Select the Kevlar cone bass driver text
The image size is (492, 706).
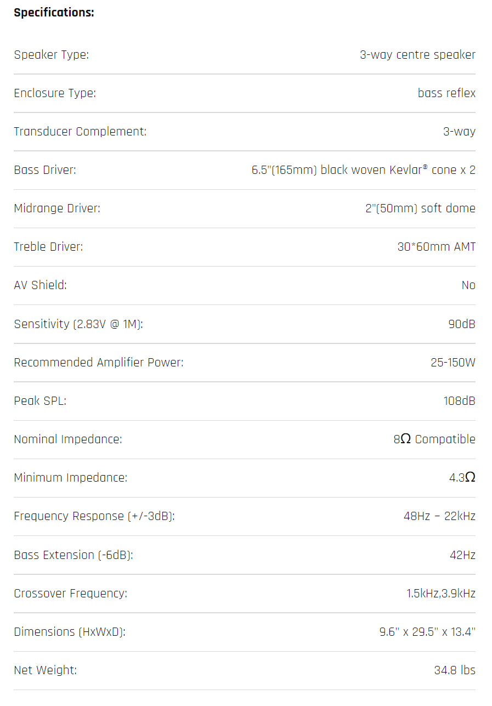point(363,170)
